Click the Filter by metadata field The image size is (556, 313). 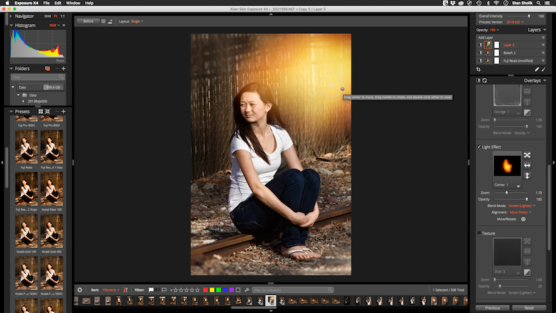click(x=293, y=290)
